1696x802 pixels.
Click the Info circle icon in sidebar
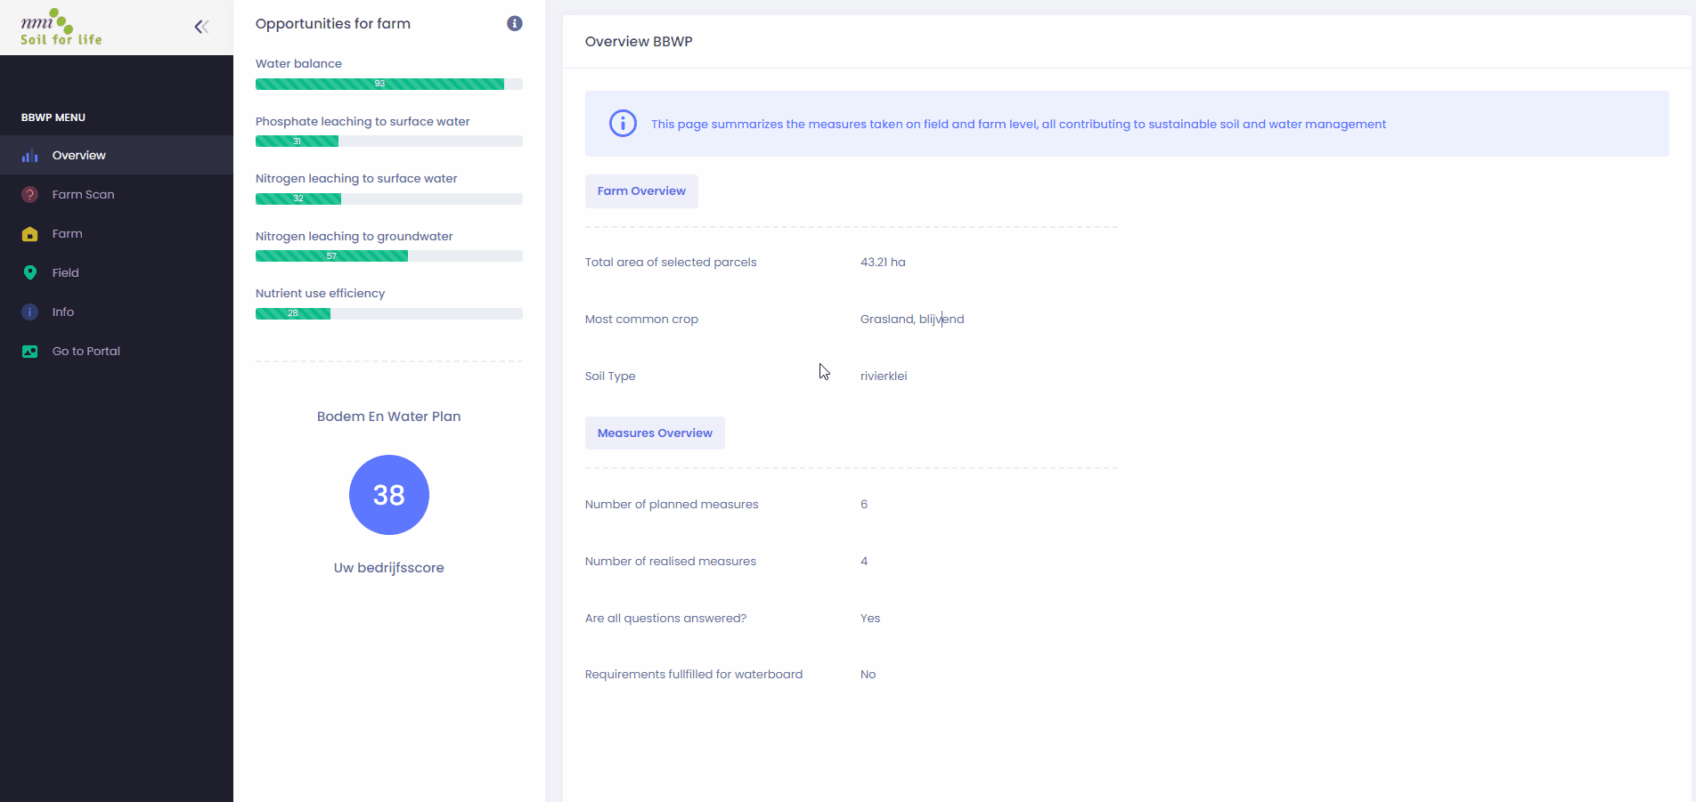[x=30, y=312]
